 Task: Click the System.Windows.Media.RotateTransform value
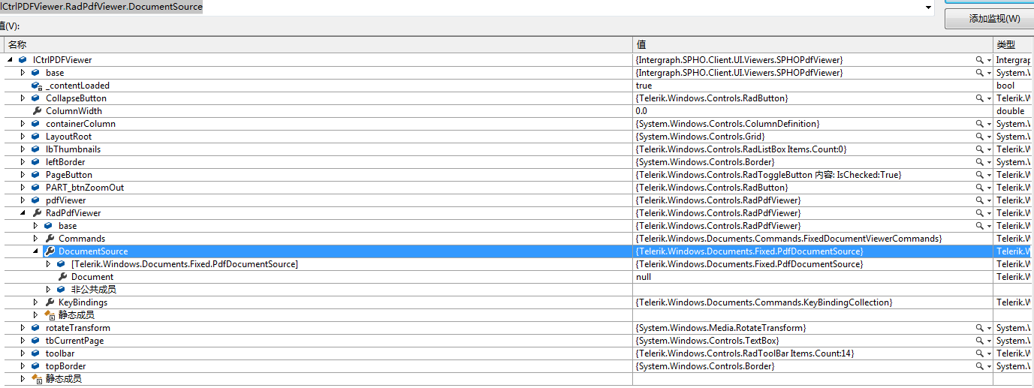tap(721, 328)
